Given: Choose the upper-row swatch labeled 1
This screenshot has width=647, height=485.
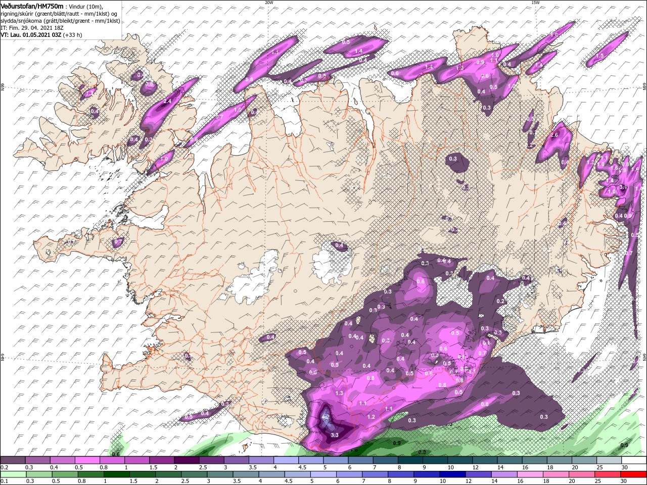Looking at the screenshot, I should [x=136, y=460].
